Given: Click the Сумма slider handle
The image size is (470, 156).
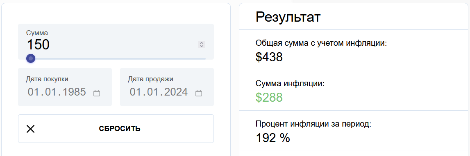Looking at the screenshot, I should coord(31,58).
